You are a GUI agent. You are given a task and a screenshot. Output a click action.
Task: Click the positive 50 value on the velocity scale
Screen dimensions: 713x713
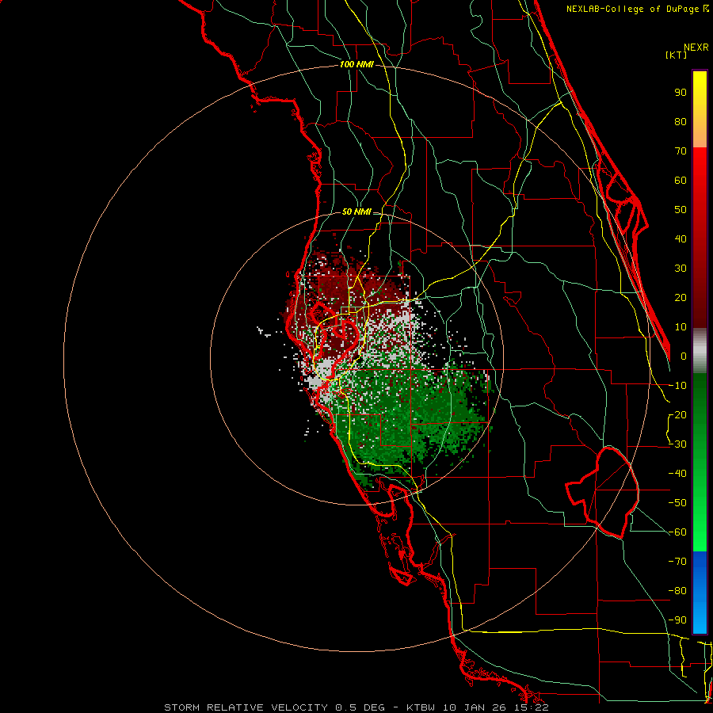(681, 210)
